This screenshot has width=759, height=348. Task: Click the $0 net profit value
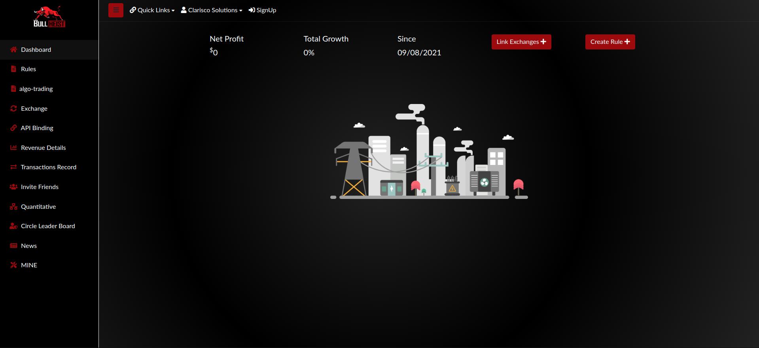pyautogui.click(x=214, y=52)
